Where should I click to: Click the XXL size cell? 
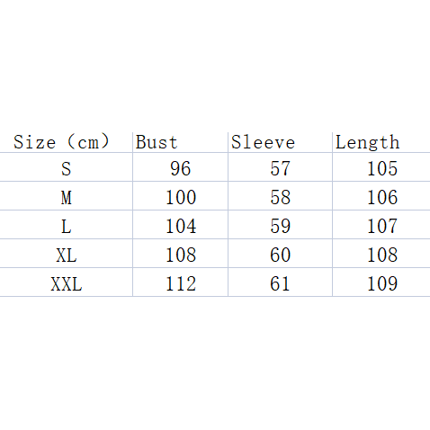(66, 282)
